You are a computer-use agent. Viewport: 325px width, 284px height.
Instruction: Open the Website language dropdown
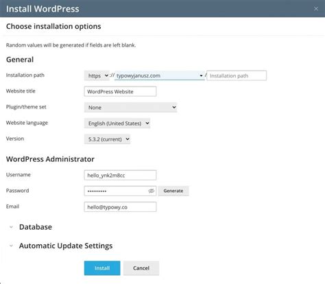[117, 123]
